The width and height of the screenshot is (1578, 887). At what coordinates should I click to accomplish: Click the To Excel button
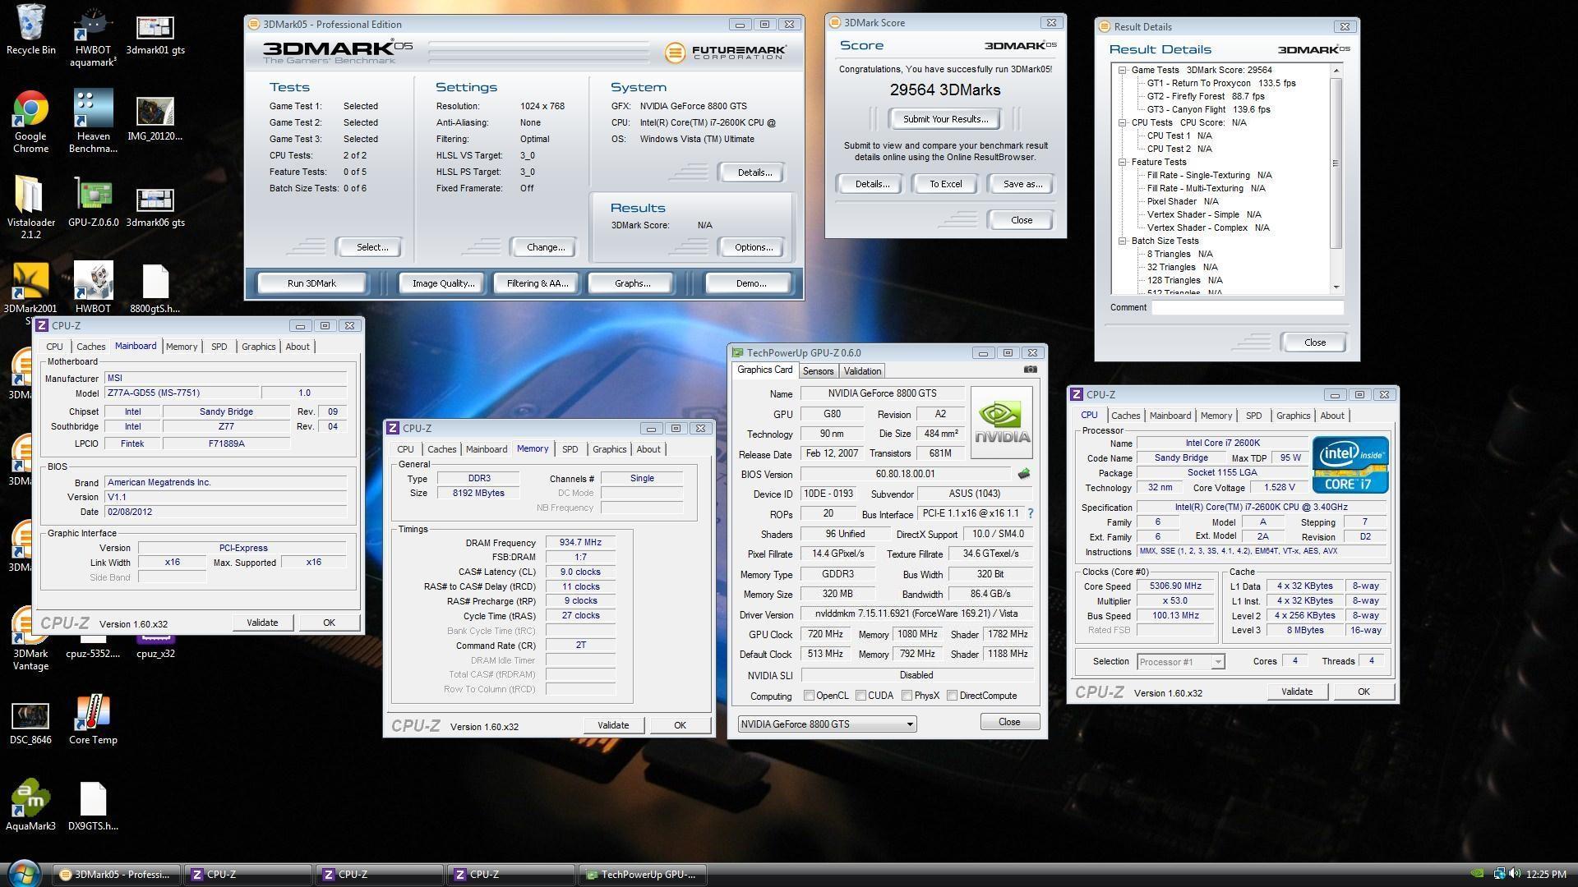[x=945, y=184]
